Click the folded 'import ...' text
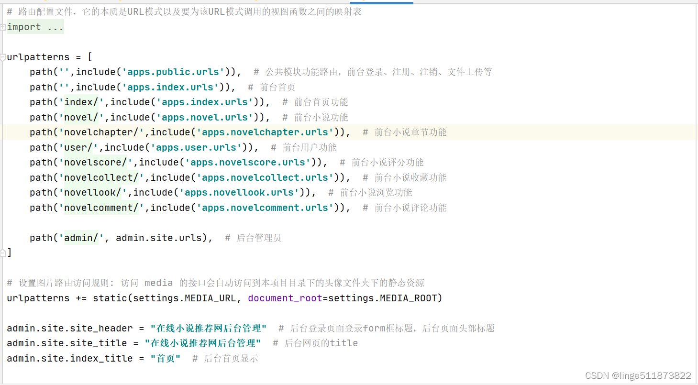This screenshot has width=698, height=385. (x=35, y=27)
